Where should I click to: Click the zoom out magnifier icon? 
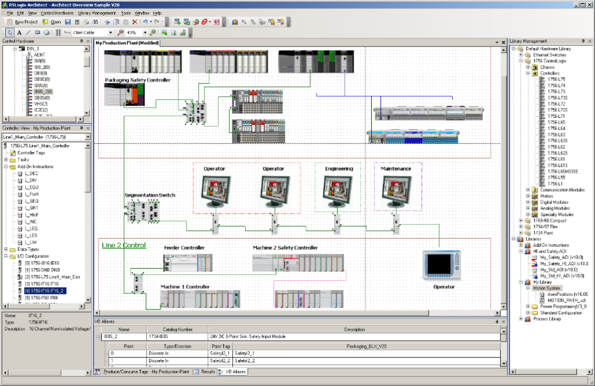pos(121,33)
